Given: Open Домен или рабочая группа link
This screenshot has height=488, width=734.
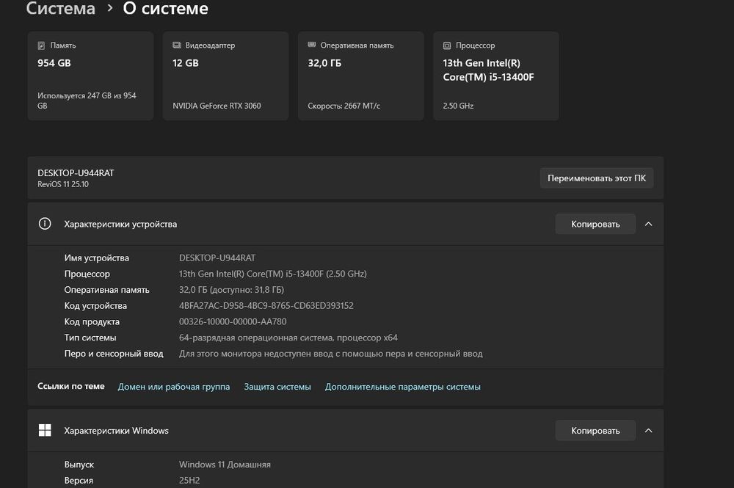Looking at the screenshot, I should [174, 387].
